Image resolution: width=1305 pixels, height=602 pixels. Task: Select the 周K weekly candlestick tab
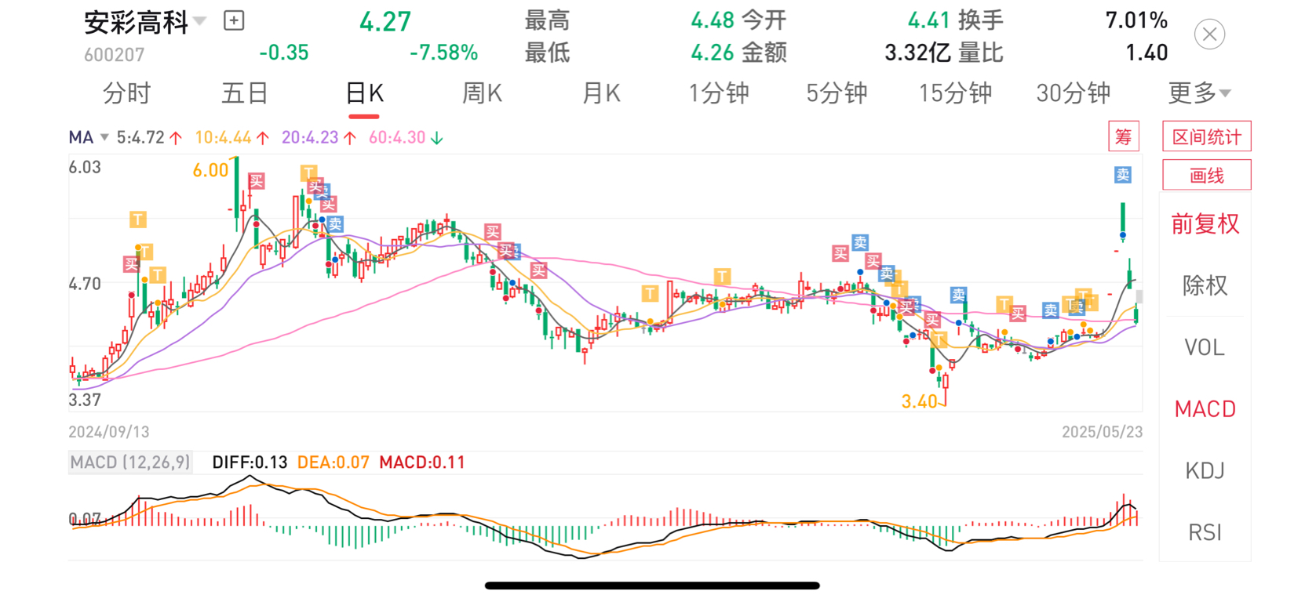tap(482, 93)
